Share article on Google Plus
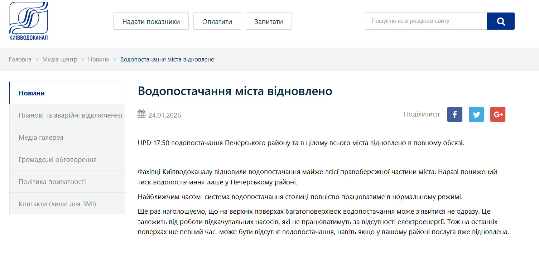Image resolution: width=539 pixels, height=253 pixels. [x=497, y=114]
